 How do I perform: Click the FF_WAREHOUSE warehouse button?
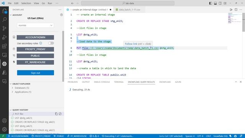tap(35, 62)
